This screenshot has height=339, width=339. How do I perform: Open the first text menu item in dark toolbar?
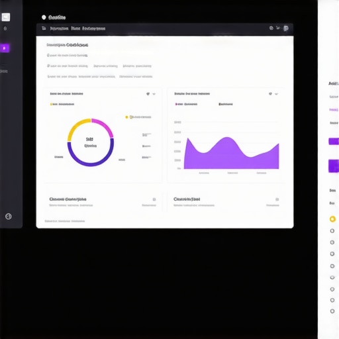coord(59,28)
